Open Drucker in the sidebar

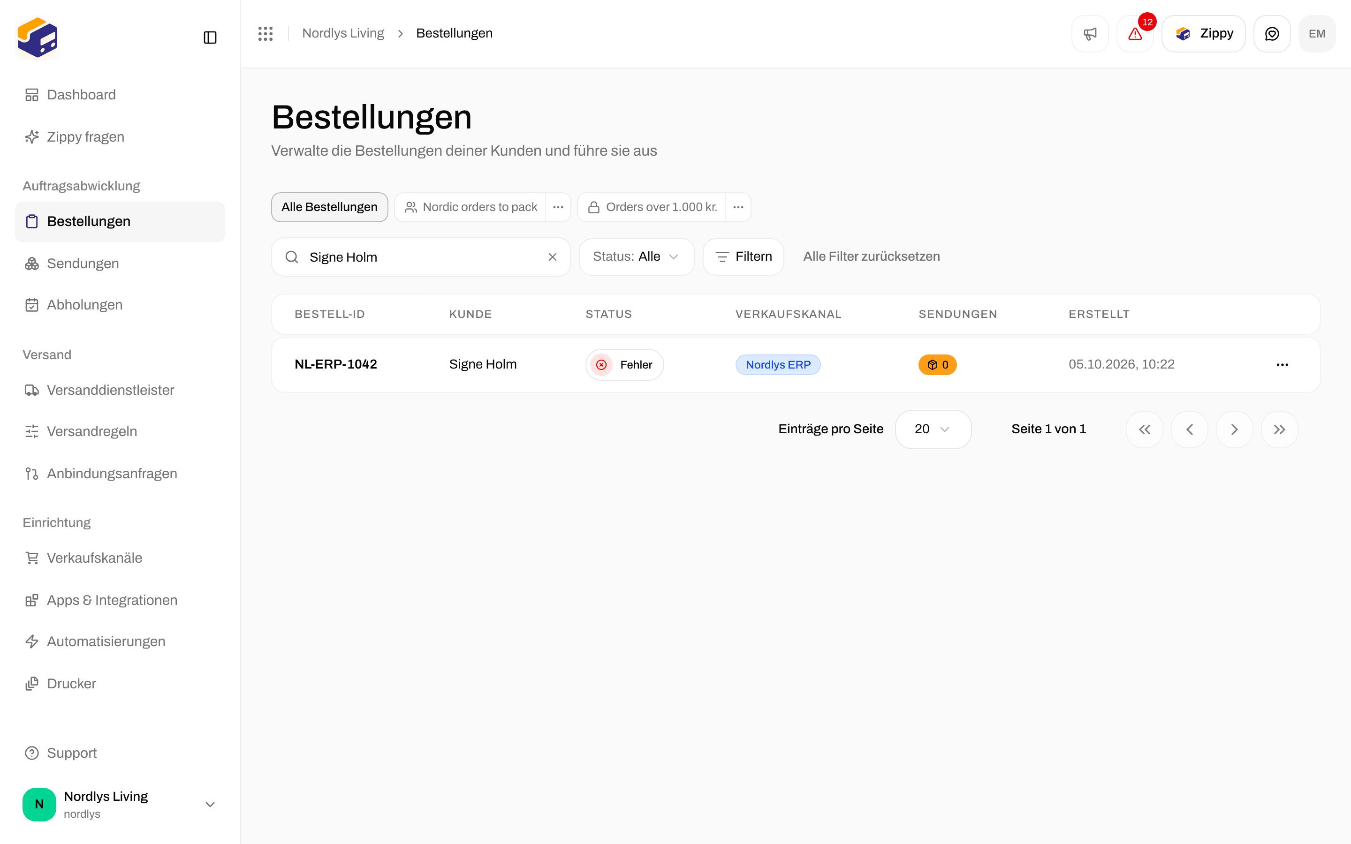(120, 684)
